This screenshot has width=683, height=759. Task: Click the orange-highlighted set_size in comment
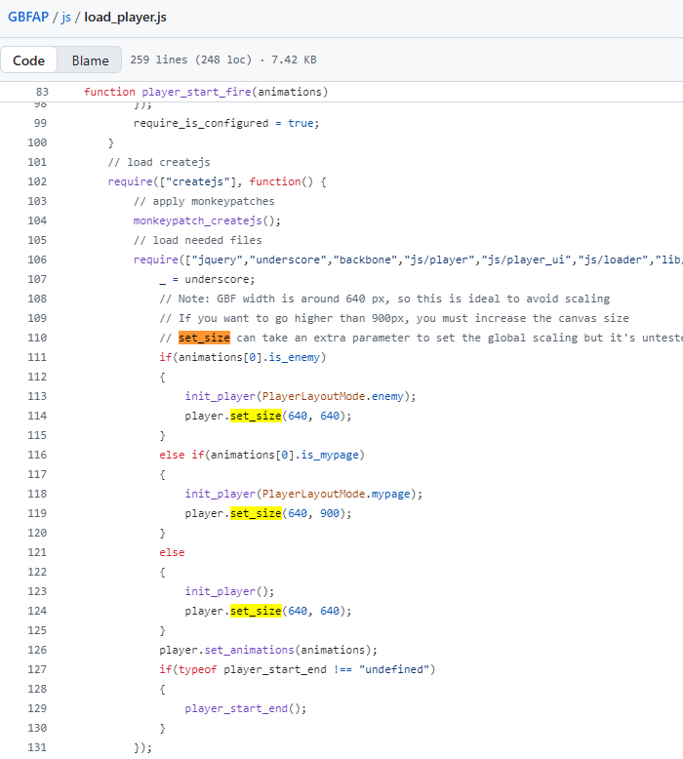point(204,338)
